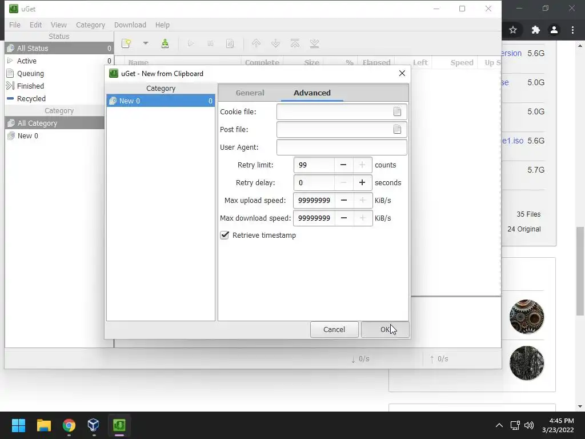Viewport: 585px width, 439px height.
Task: Click the Retry limit value field
Action: pos(314,165)
